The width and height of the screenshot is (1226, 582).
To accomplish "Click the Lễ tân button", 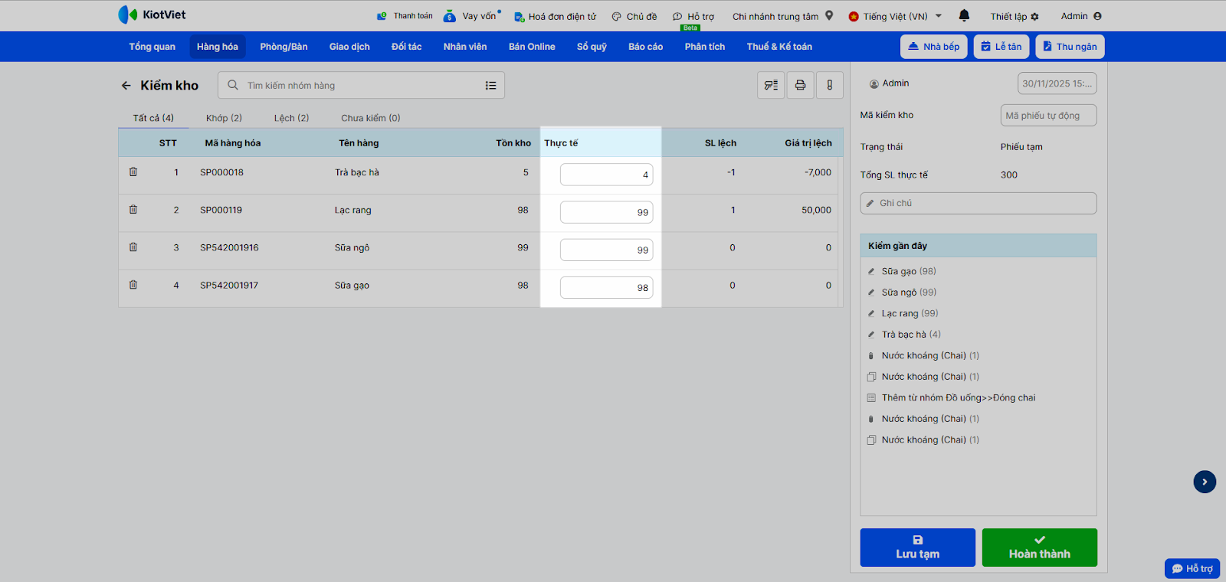I will coord(1001,47).
